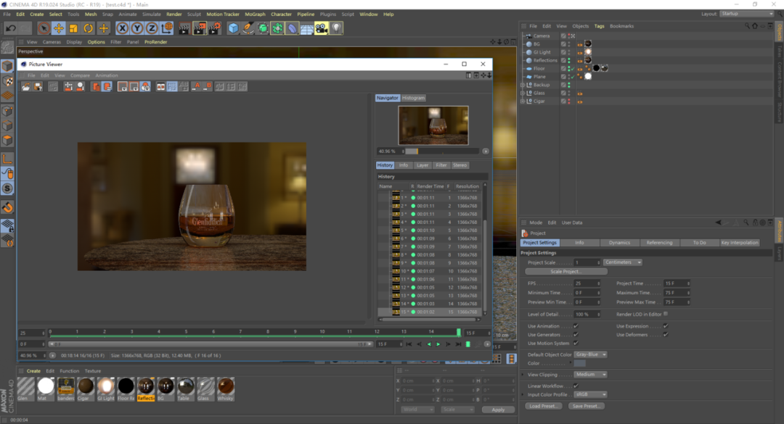Viewport: 784px width, 424px height.
Task: Open the Referencing tab
Action: [x=659, y=243]
